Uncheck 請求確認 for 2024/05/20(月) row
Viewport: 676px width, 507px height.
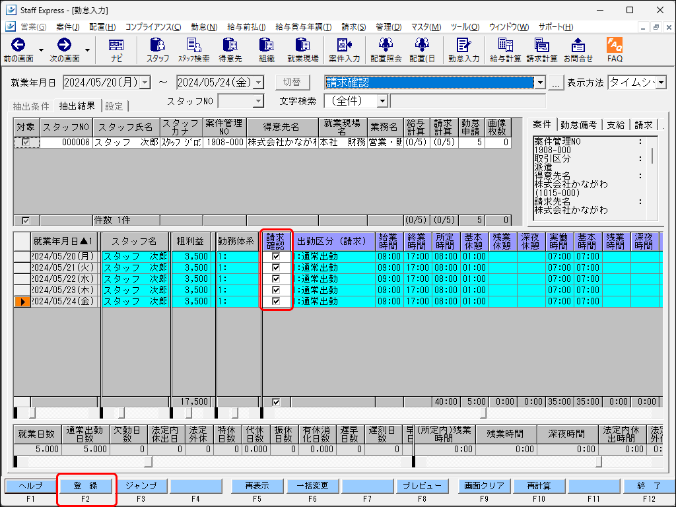tap(276, 257)
